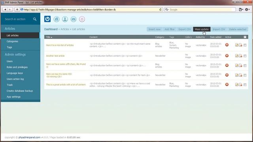Toggle active status for 'Here it is a nice list' article

click(x=227, y=45)
